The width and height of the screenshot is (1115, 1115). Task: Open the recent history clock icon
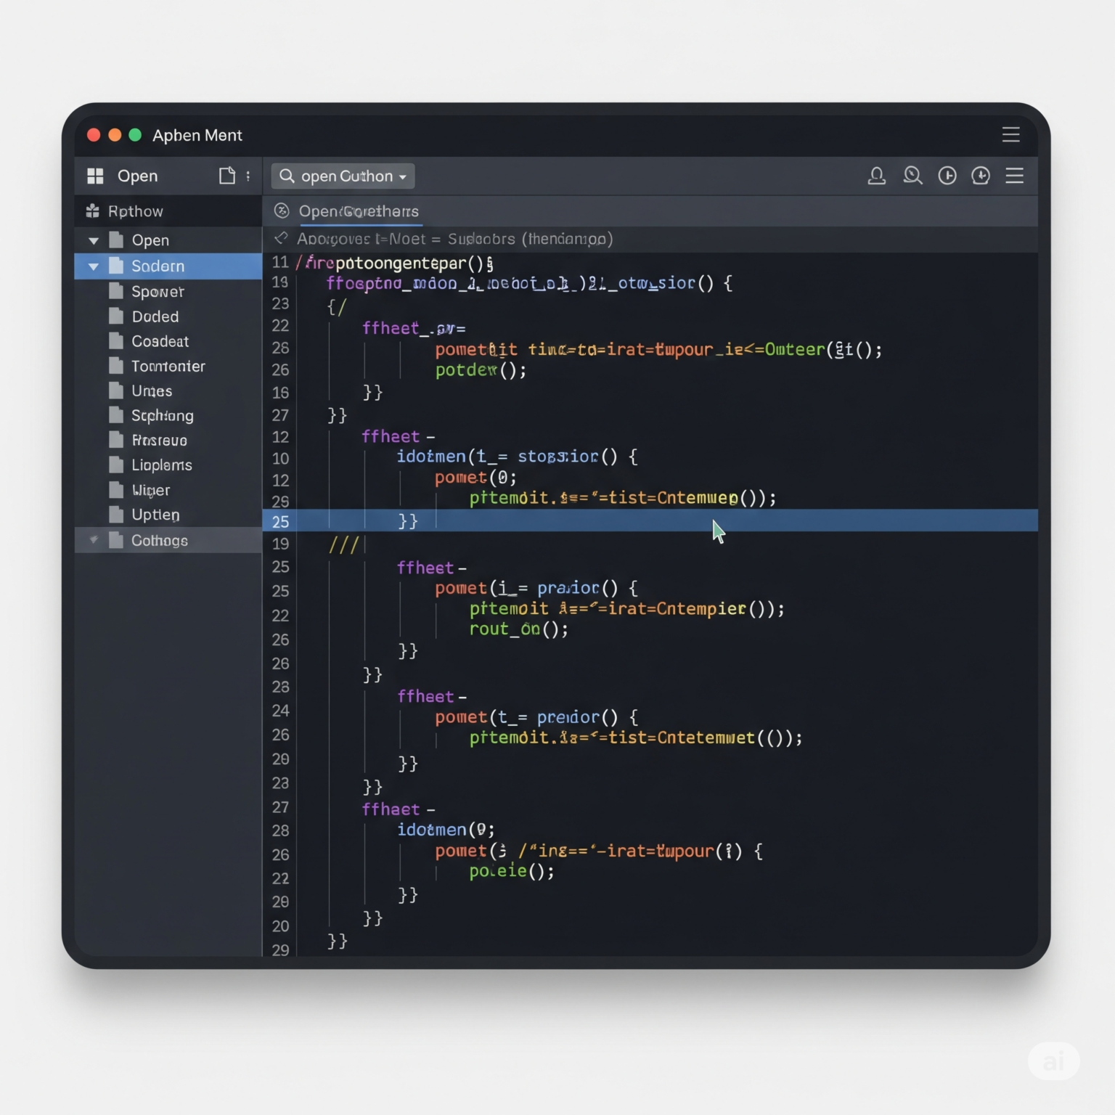tap(947, 176)
